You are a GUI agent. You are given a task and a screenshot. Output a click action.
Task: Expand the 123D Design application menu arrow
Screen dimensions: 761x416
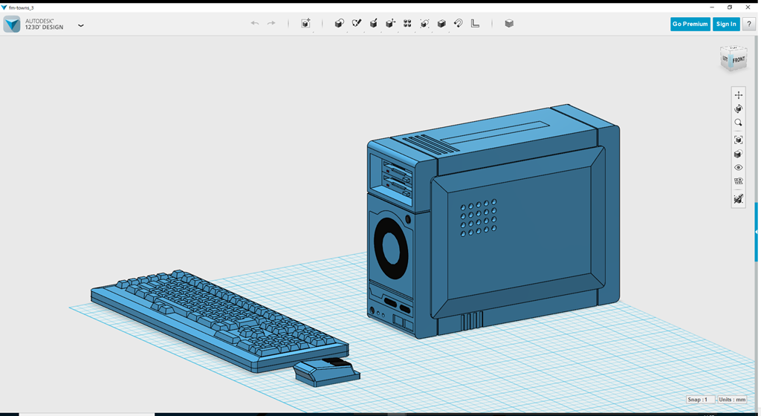tap(81, 25)
